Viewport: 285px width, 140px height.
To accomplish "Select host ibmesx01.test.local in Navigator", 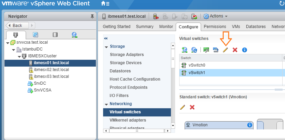I will tap(50, 63).
